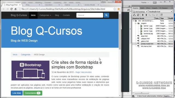
Task: Refresh the Dreamweaver file list
Action: tap(138, 15)
